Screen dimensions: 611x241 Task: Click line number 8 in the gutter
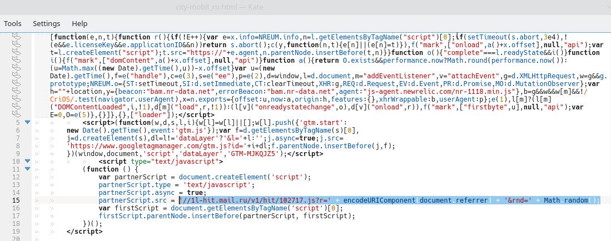click(x=18, y=145)
